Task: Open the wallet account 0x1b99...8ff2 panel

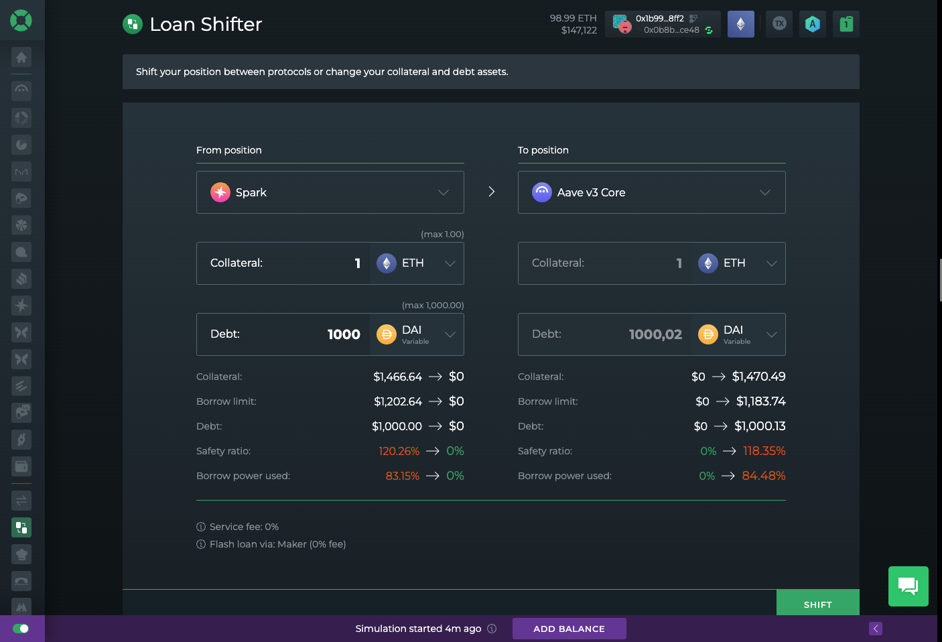Action: click(663, 24)
